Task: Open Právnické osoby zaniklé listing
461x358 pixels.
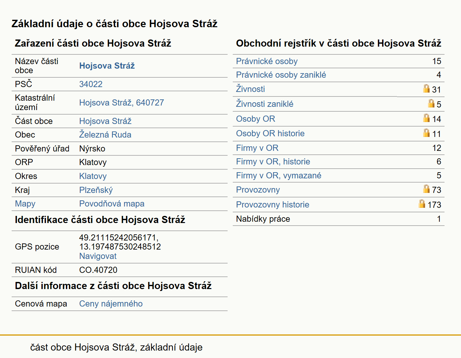Action: 281,75
